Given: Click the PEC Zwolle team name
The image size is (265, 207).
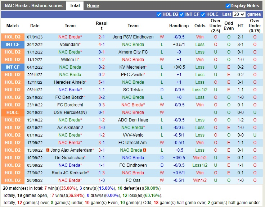Looking at the screenshot, I should (133, 74).
